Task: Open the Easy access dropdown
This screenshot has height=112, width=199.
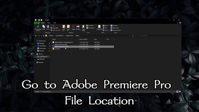Action: (x=90, y=28)
